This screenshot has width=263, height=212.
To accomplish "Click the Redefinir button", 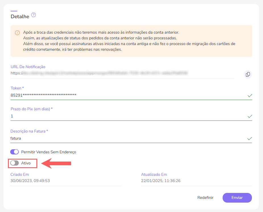I will 205,197.
